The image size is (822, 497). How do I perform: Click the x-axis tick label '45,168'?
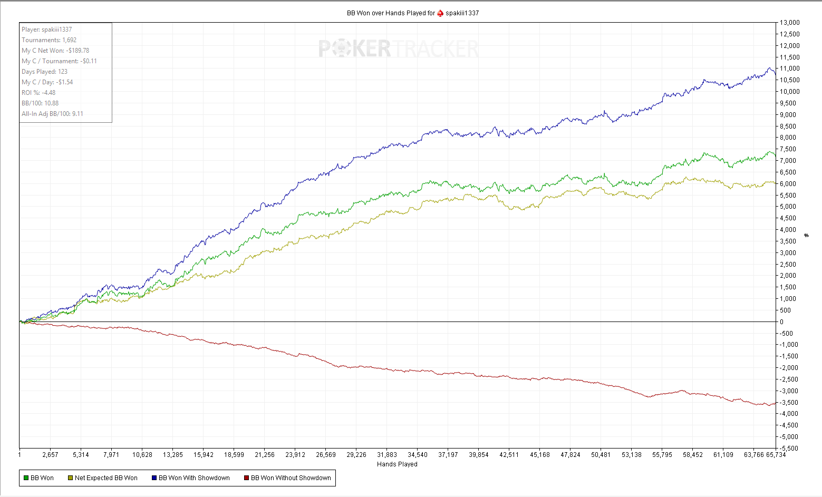tap(540, 455)
